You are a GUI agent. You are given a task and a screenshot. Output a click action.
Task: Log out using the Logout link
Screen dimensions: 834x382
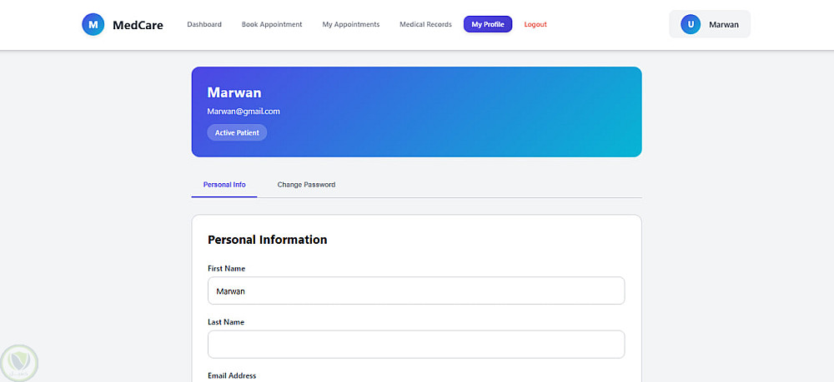pyautogui.click(x=535, y=24)
